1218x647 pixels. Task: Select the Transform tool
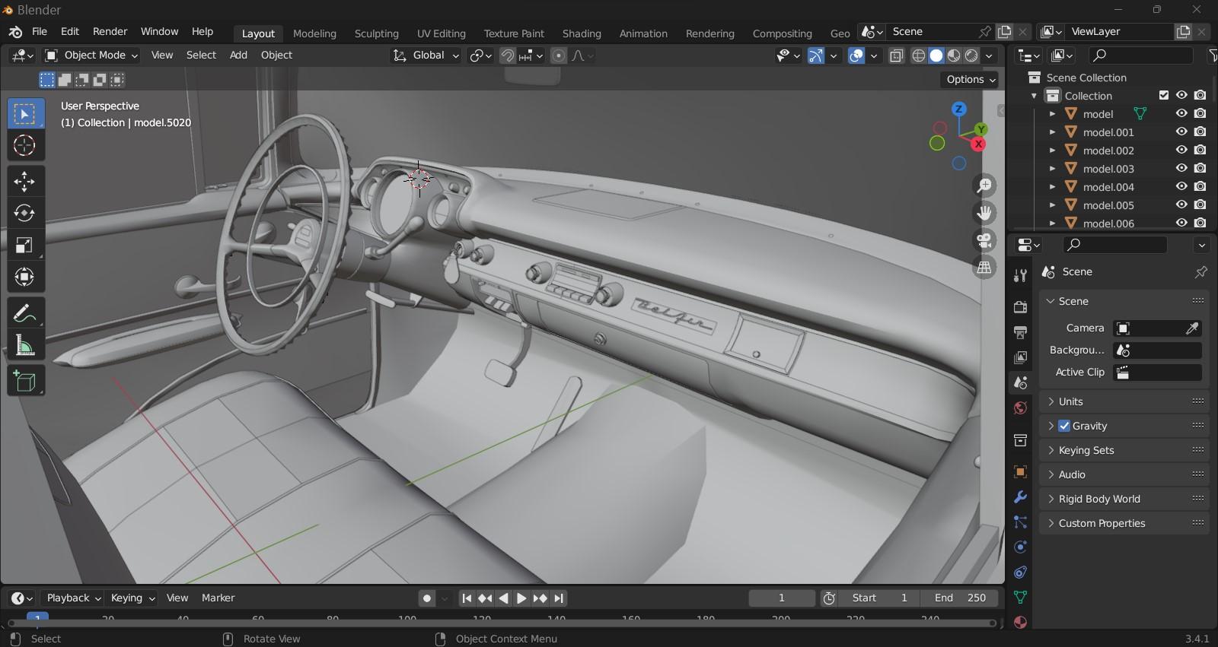[x=24, y=277]
